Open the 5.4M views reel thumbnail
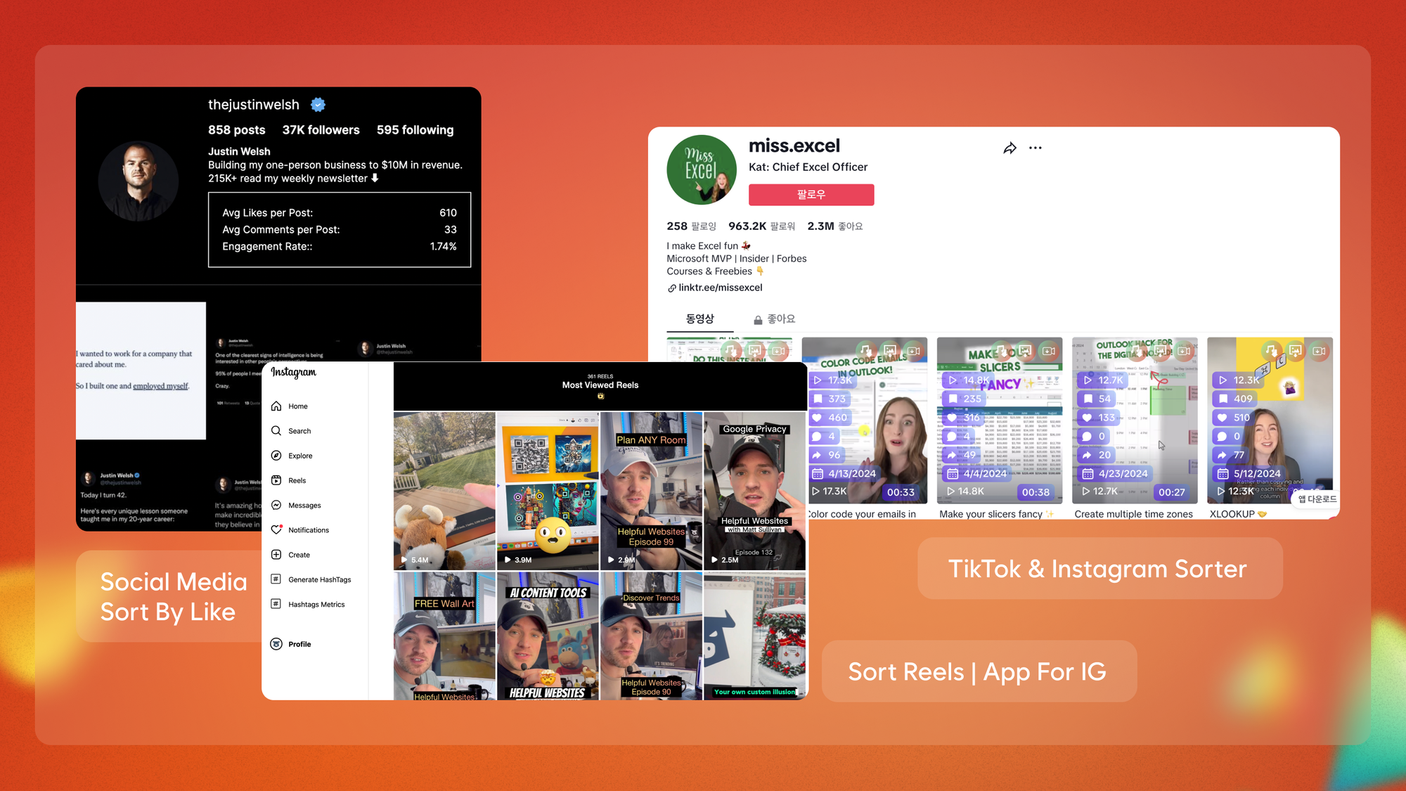The width and height of the screenshot is (1406, 791). point(444,491)
